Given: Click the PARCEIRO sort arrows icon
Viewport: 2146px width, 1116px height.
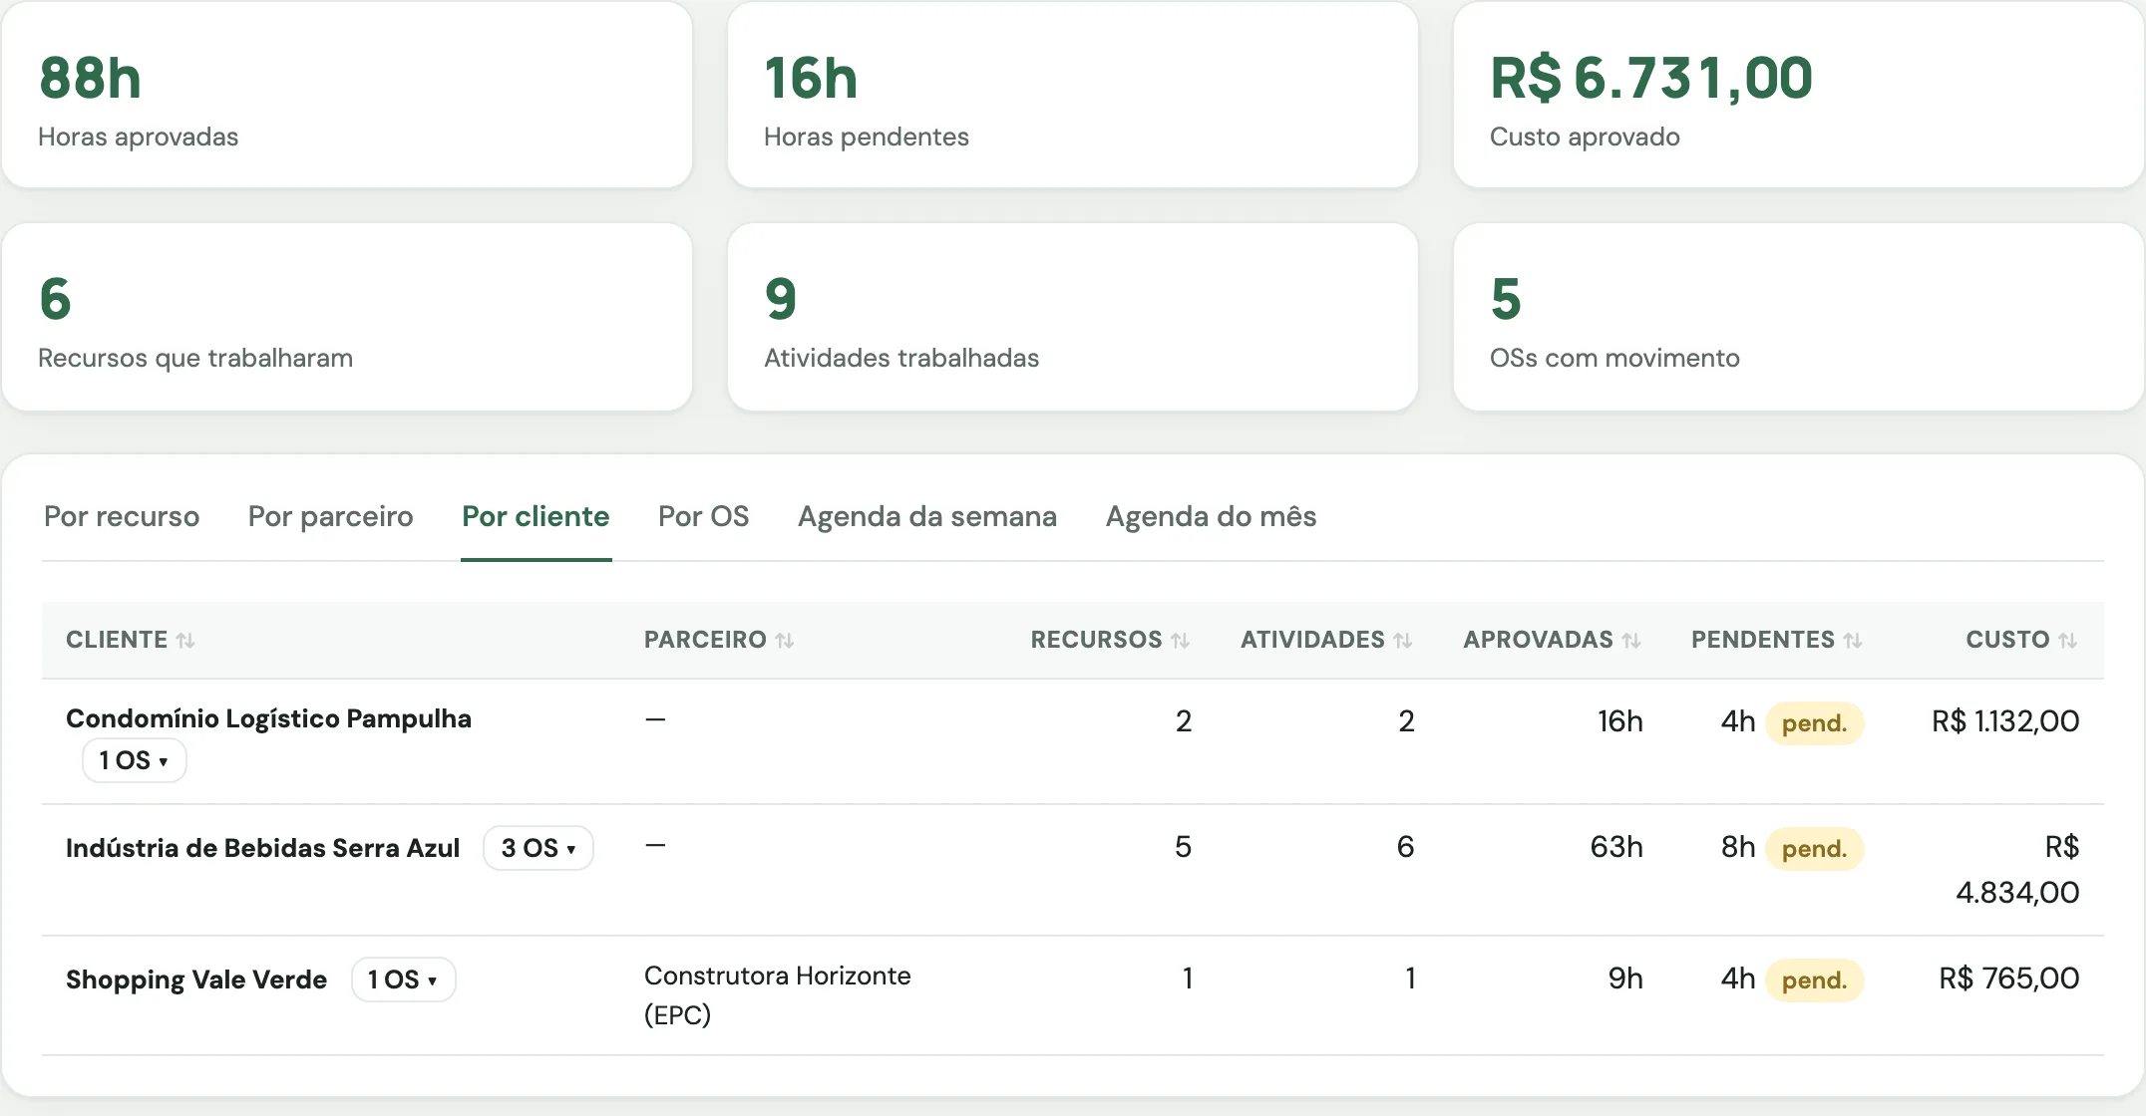Looking at the screenshot, I should point(785,641).
